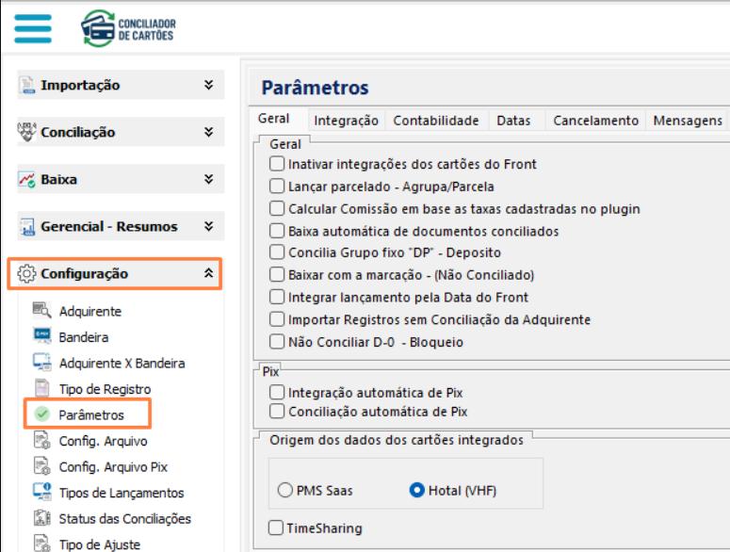Screen dimensions: 730x552
Task: Open the Cancelamento tab
Action: pos(595,121)
